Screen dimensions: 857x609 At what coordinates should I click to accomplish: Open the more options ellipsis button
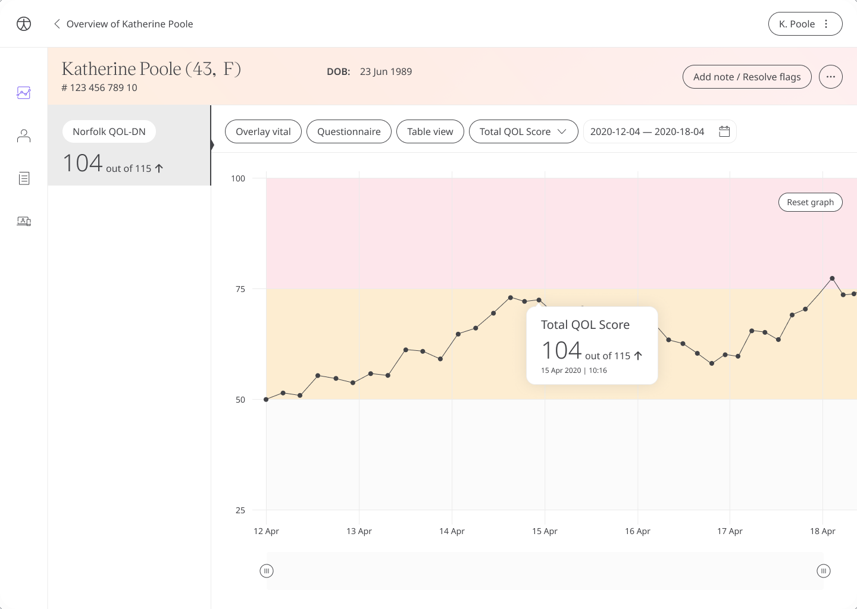(831, 77)
